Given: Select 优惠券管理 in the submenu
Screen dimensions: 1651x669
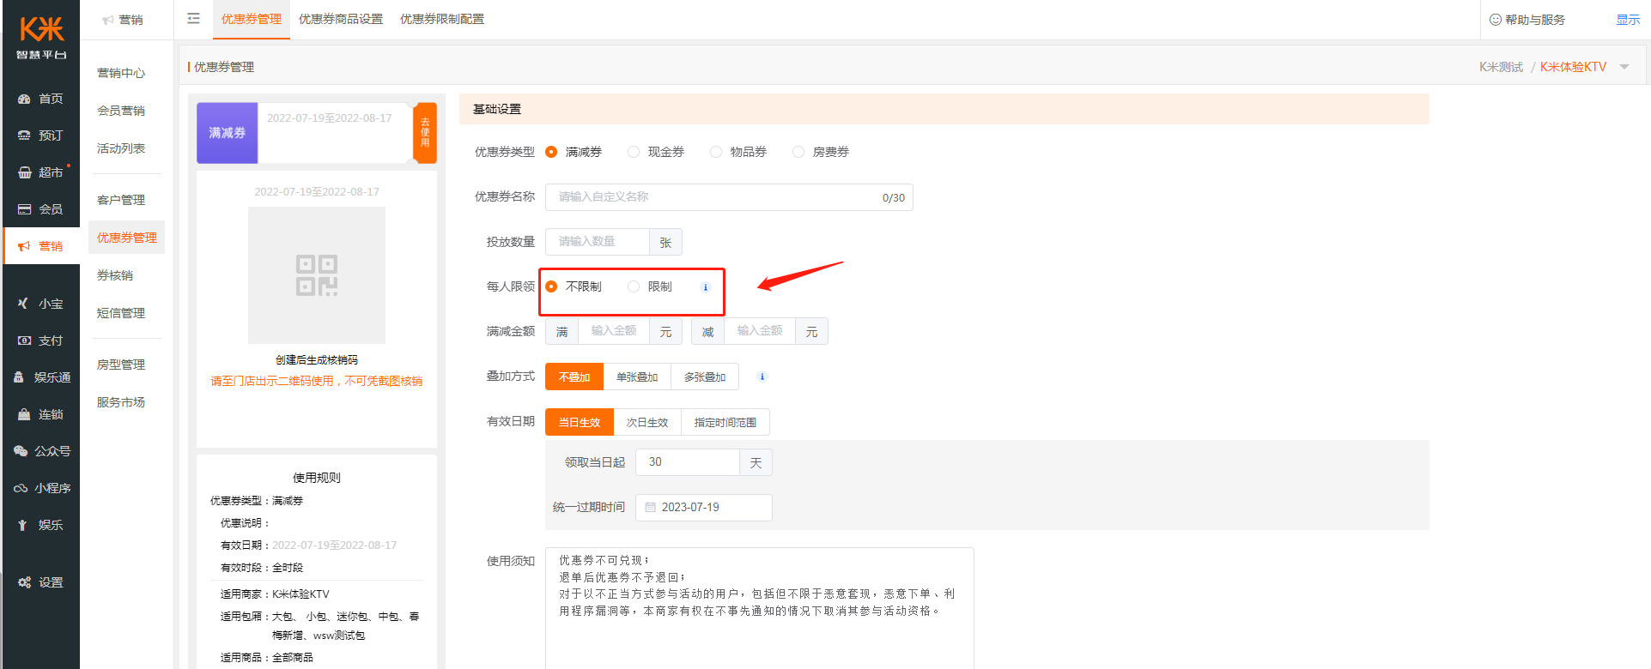Looking at the screenshot, I should 127,238.
